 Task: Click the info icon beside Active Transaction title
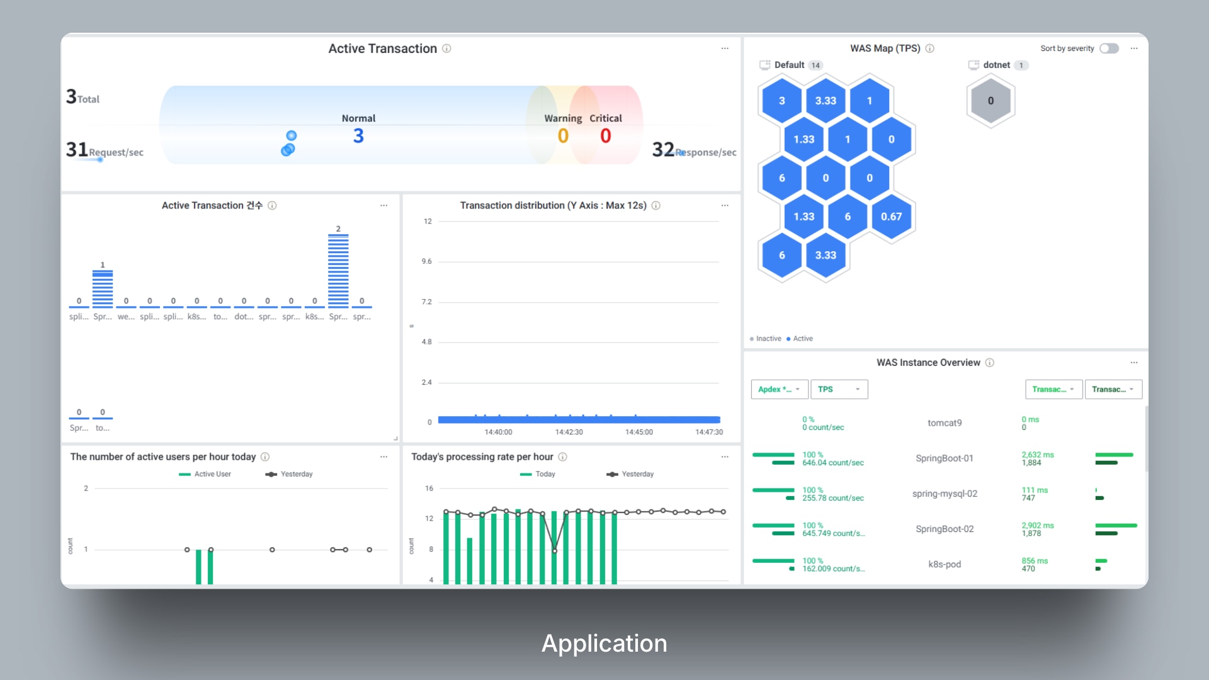446,48
